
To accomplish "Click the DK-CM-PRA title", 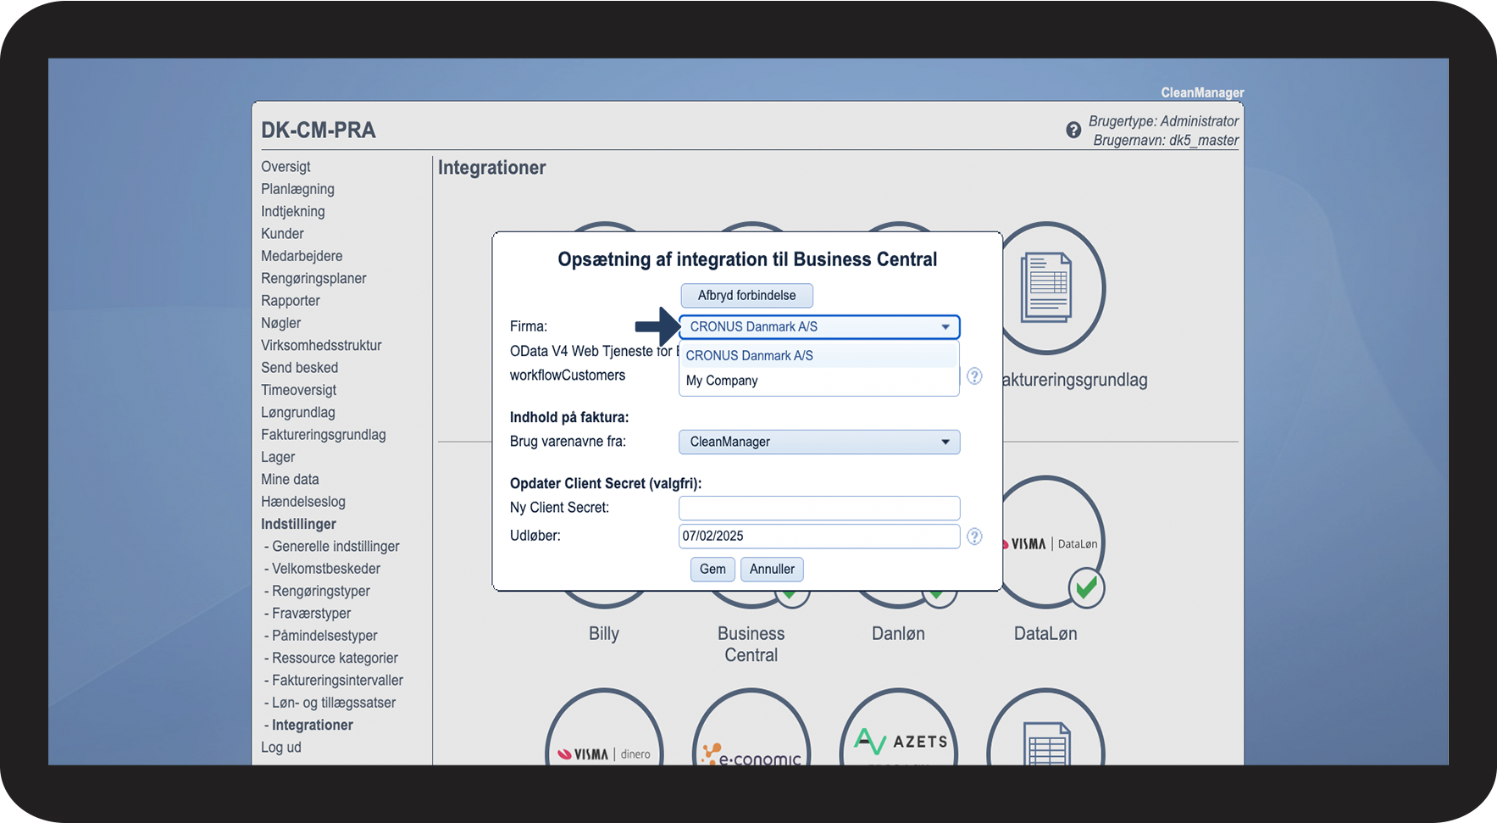I will (319, 131).
